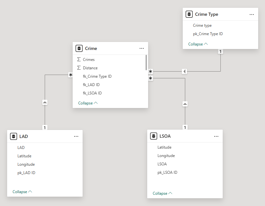Collapse the Crime table card
Screen dimensions: 265x206
coord(87,103)
